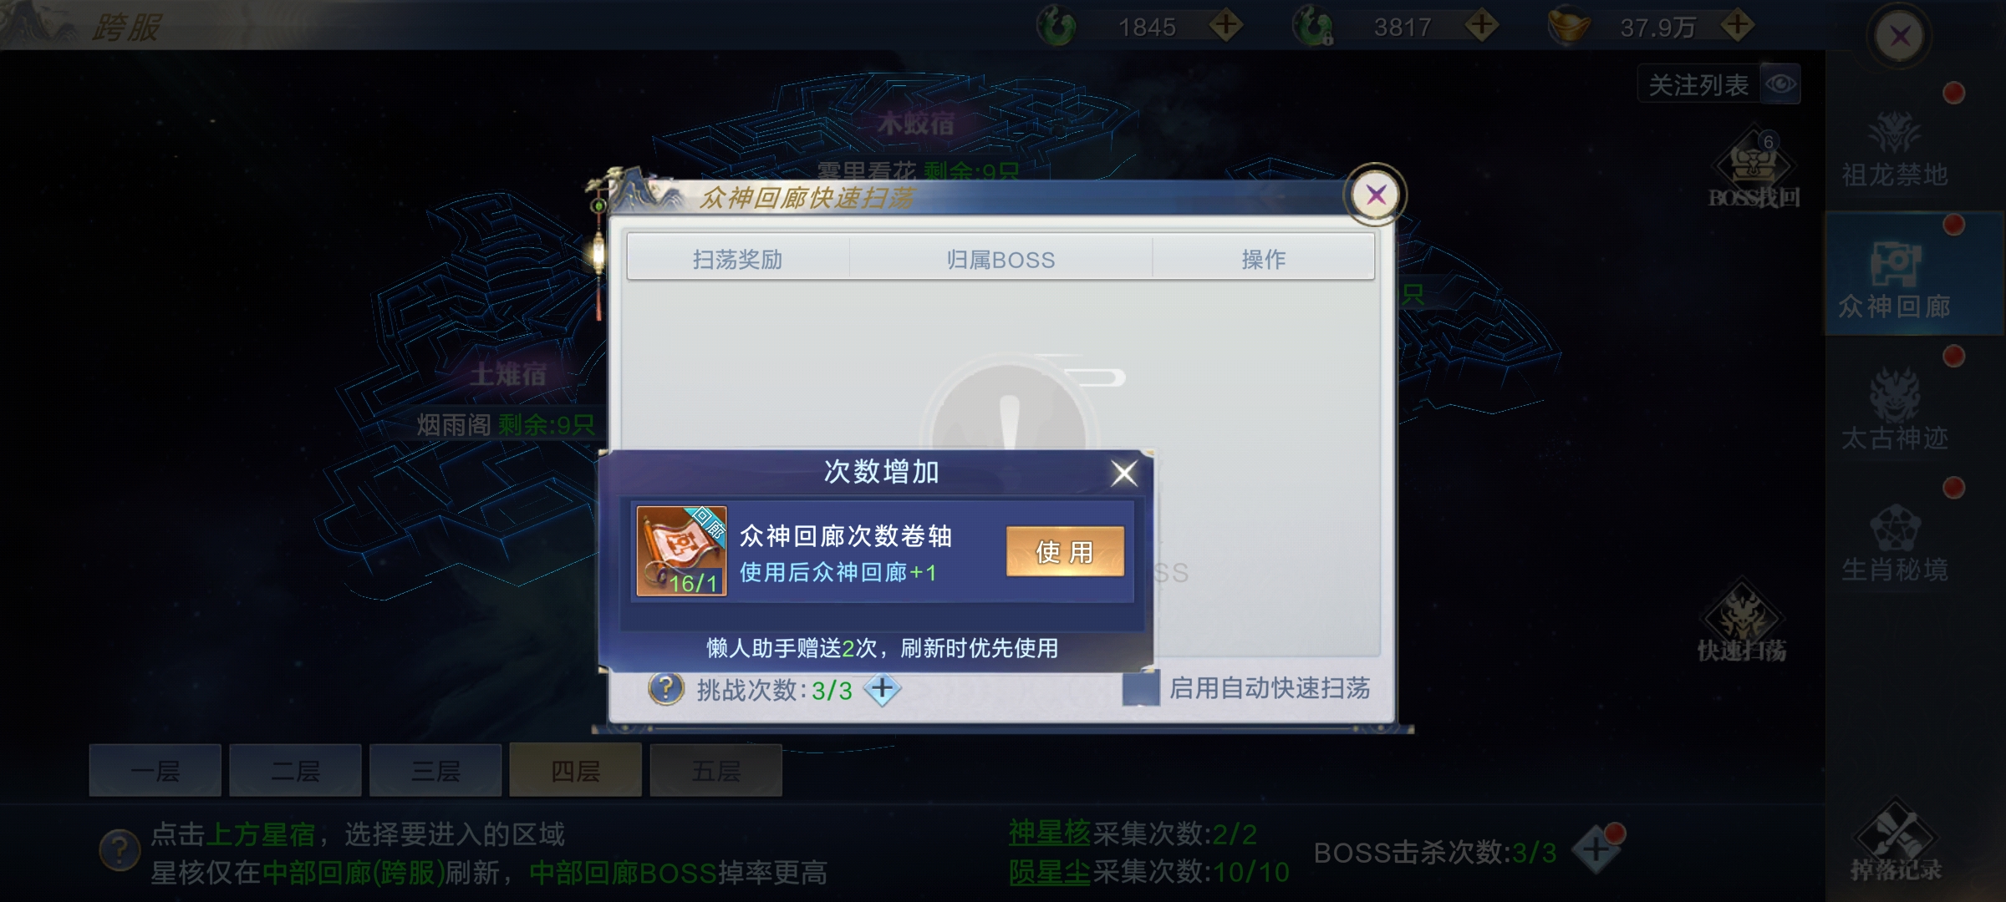Screen dimensions: 2006x902
Task: Add challenge attempts with plus icon
Action: tap(882, 690)
